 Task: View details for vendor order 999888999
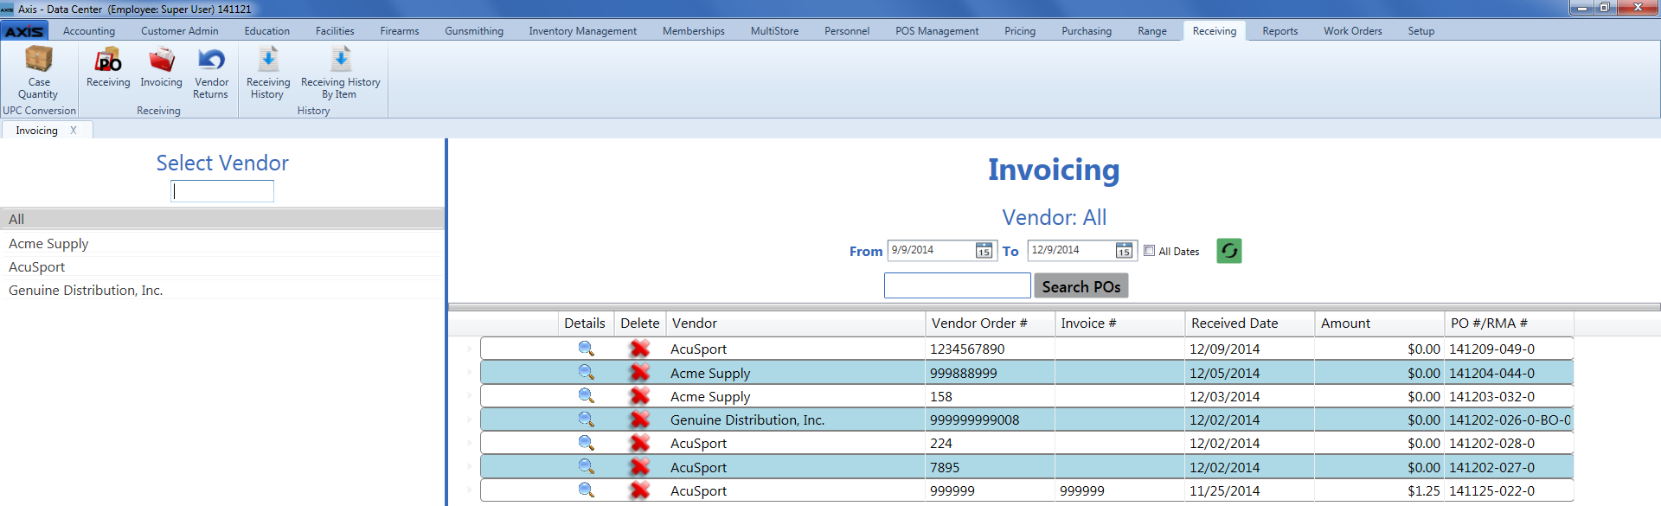coord(586,372)
